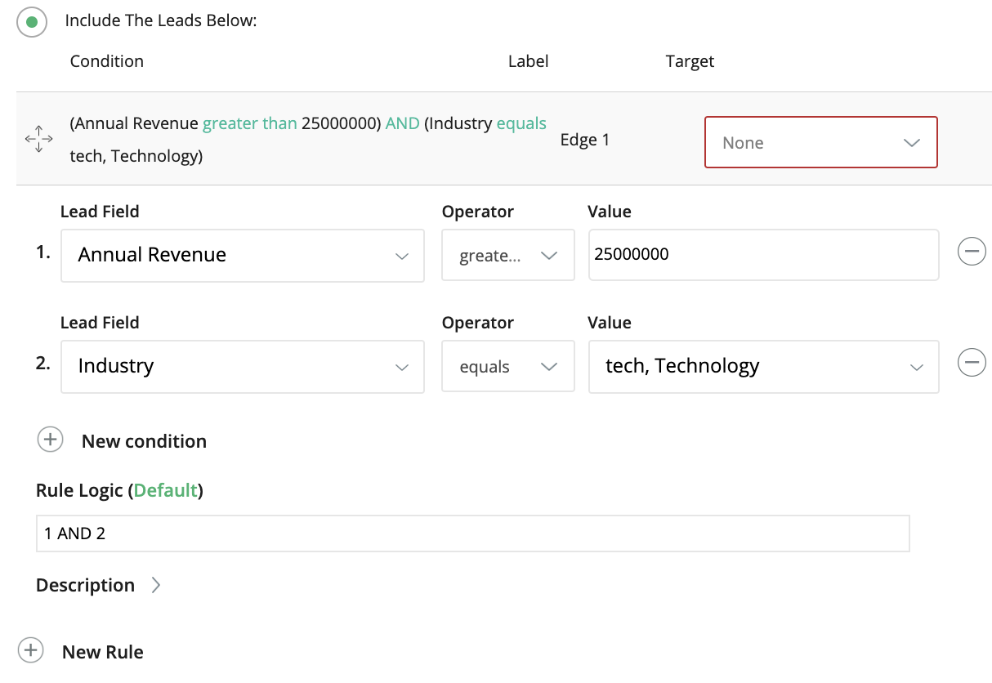Image resolution: width=992 pixels, height=683 pixels.
Task: Click the plus icon beside New condition
Action: click(50, 440)
